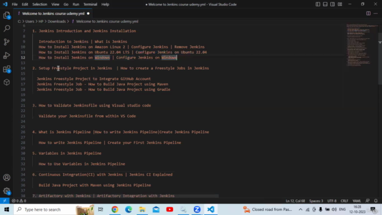
Task: Open notifications bell in status bar
Action: (375, 201)
